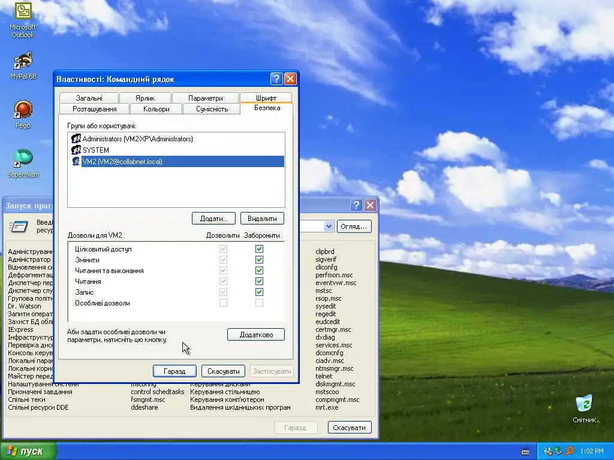Close the Властивості: Командний рядок dialog

tap(290, 79)
